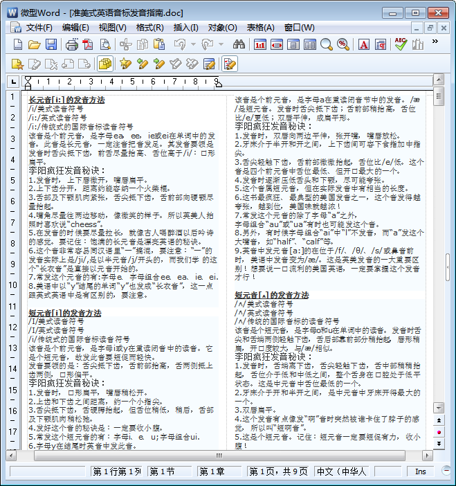The width and height of the screenshot is (456, 486).
Task: Redo the action with the Redo arrow
Action: point(208,44)
